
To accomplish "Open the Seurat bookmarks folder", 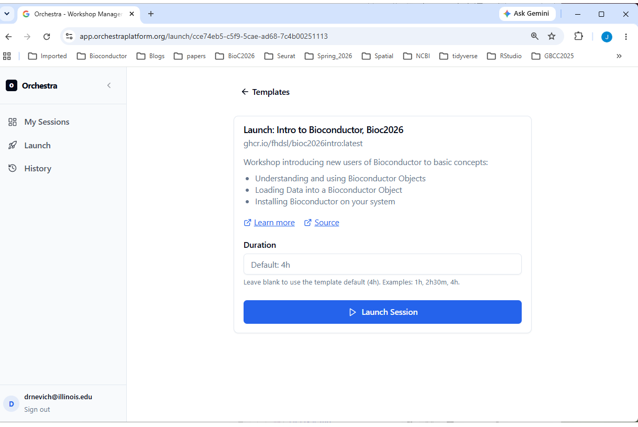I will [280, 56].
